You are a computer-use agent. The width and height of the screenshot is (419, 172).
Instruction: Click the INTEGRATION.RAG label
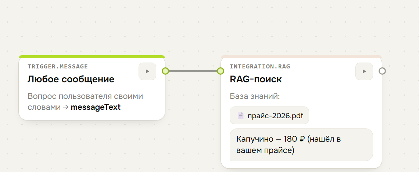click(x=260, y=66)
